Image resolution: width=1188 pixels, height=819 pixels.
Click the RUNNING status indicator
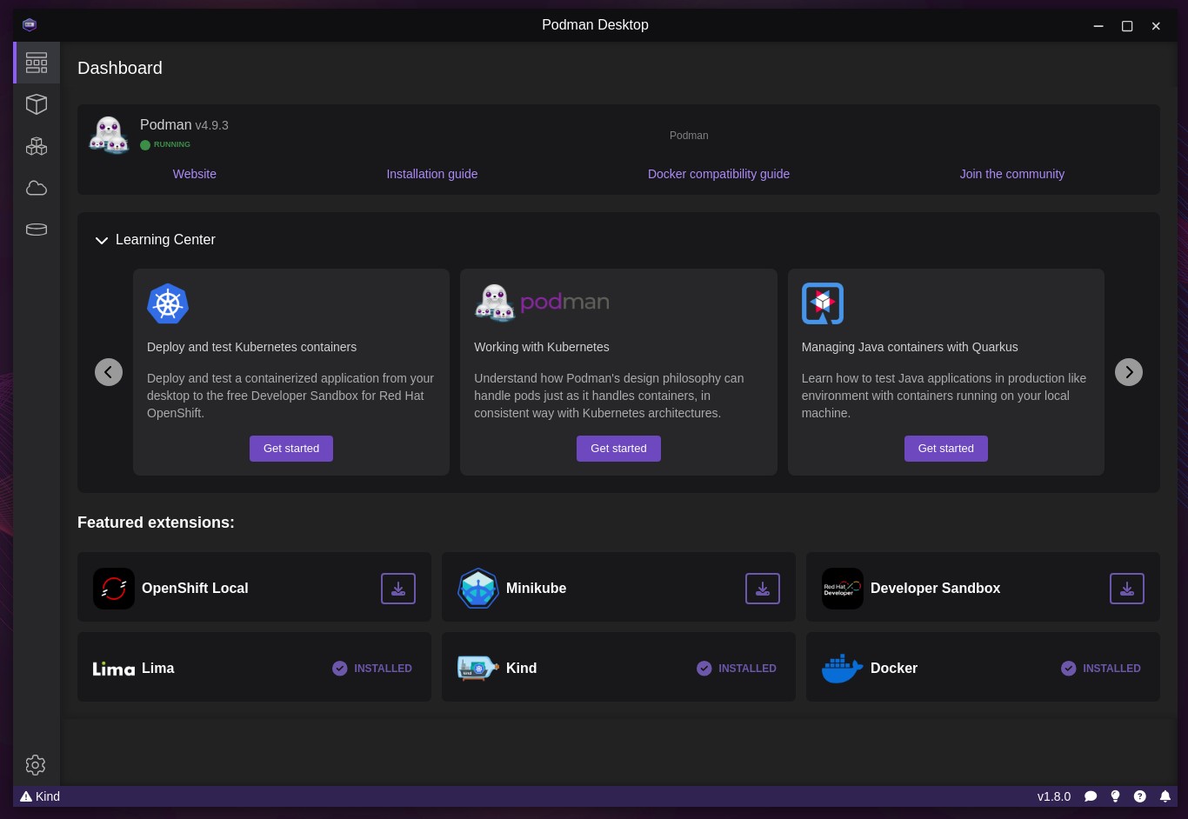[x=165, y=145]
